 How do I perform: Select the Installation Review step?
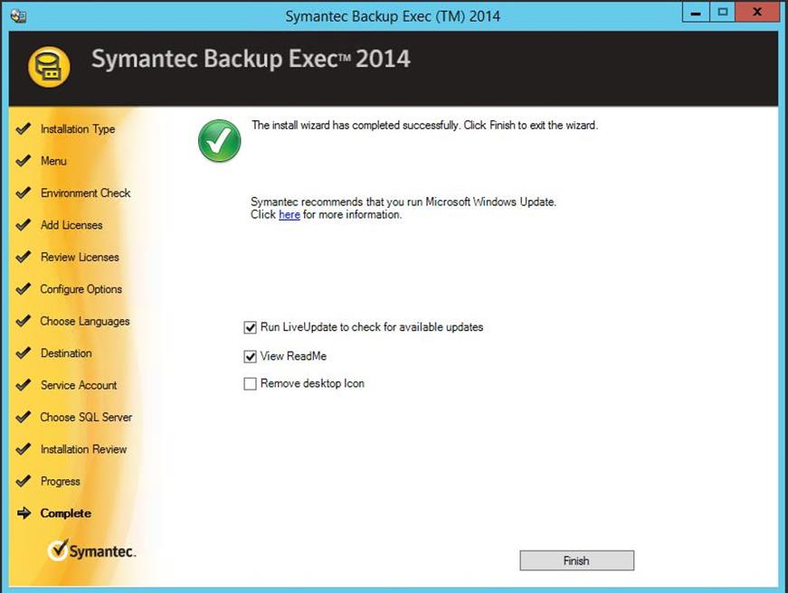(83, 449)
